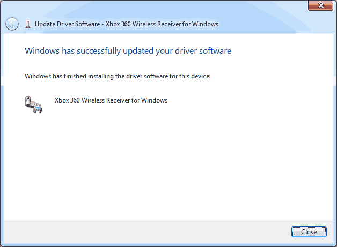Click the Xbox receiver device icon
337x247 pixels.
coord(33,105)
